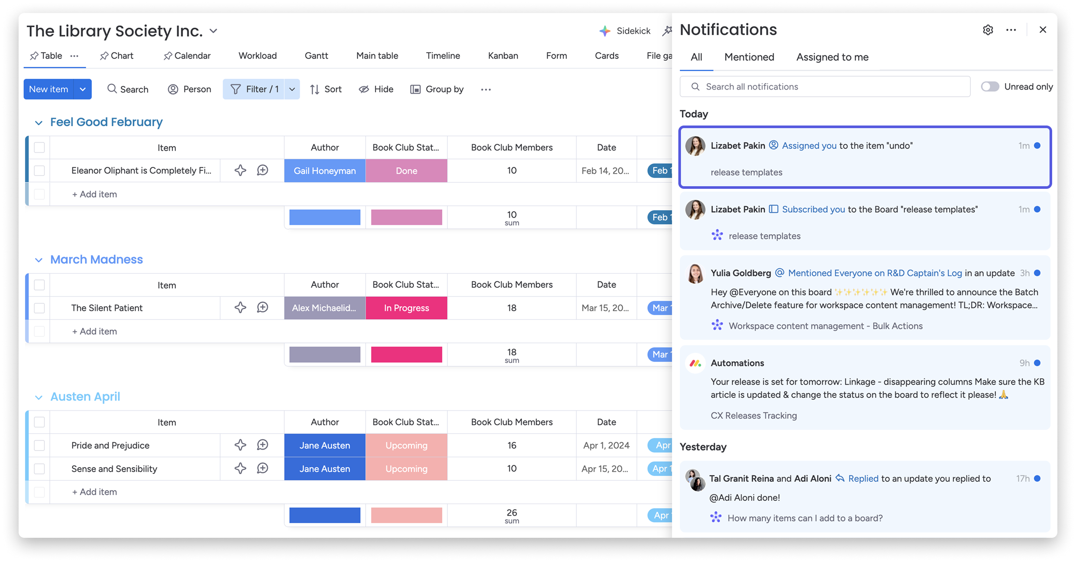Collapse the Feel Good February group
Image resolution: width=1076 pixels, height=562 pixels.
click(39, 122)
